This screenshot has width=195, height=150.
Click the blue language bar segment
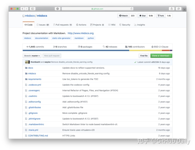[76, 50]
